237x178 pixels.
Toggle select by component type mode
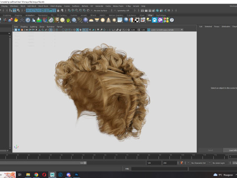point(18,10)
